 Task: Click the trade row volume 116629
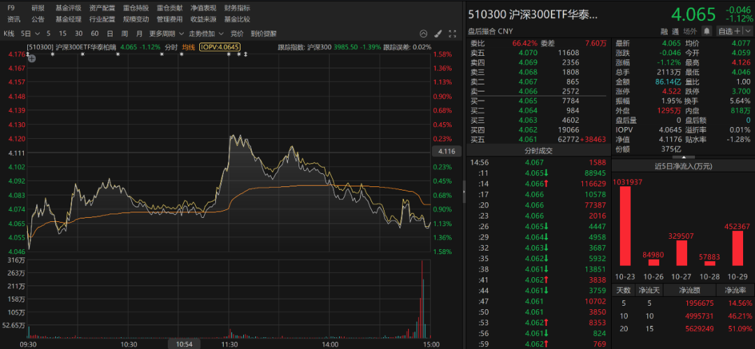point(592,184)
